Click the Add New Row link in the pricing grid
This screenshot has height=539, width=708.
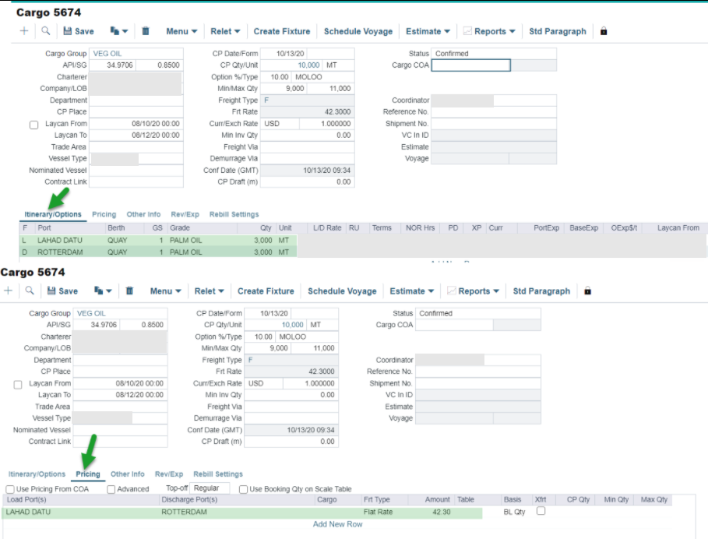[337, 524]
